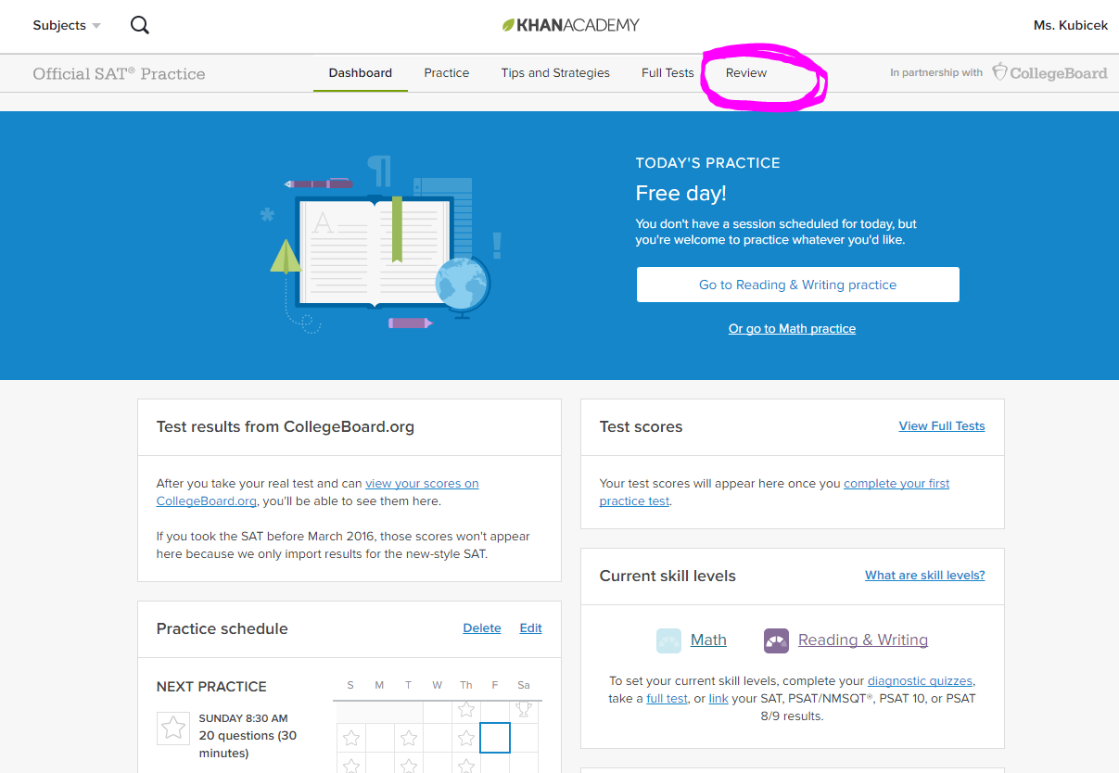Toggle the star on Thursday's calendar cell

[466, 711]
